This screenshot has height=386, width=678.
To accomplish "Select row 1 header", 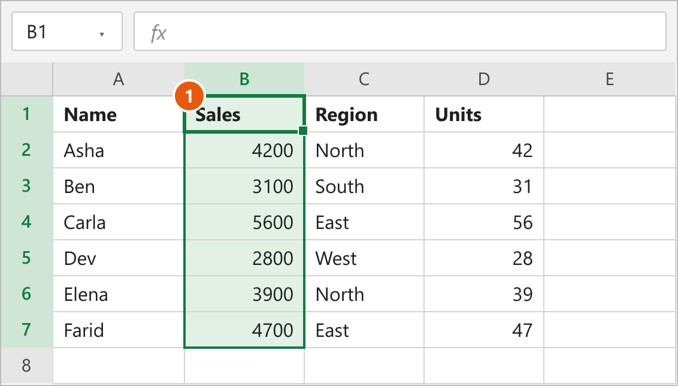I will [x=27, y=114].
